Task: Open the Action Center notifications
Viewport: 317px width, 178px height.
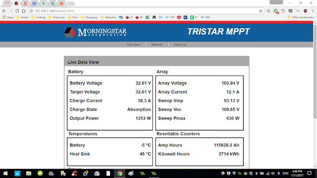Action: [309, 174]
